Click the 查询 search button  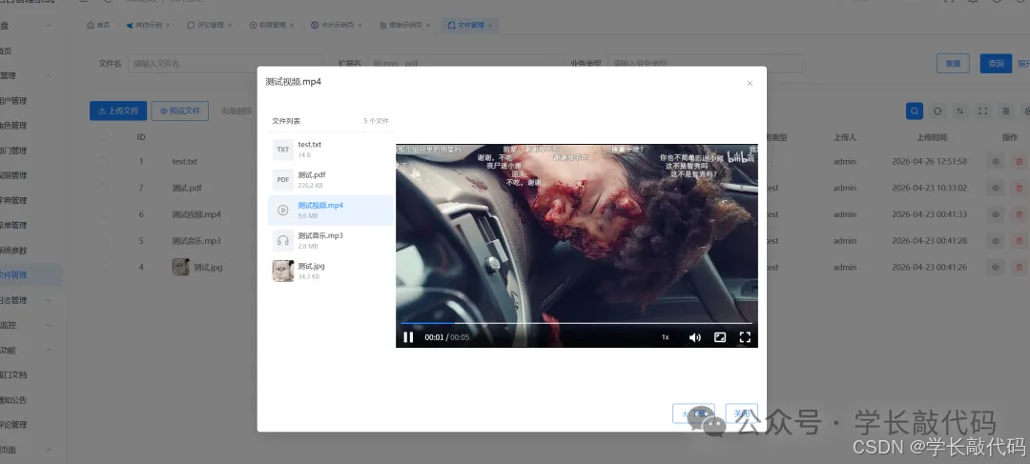coord(996,64)
